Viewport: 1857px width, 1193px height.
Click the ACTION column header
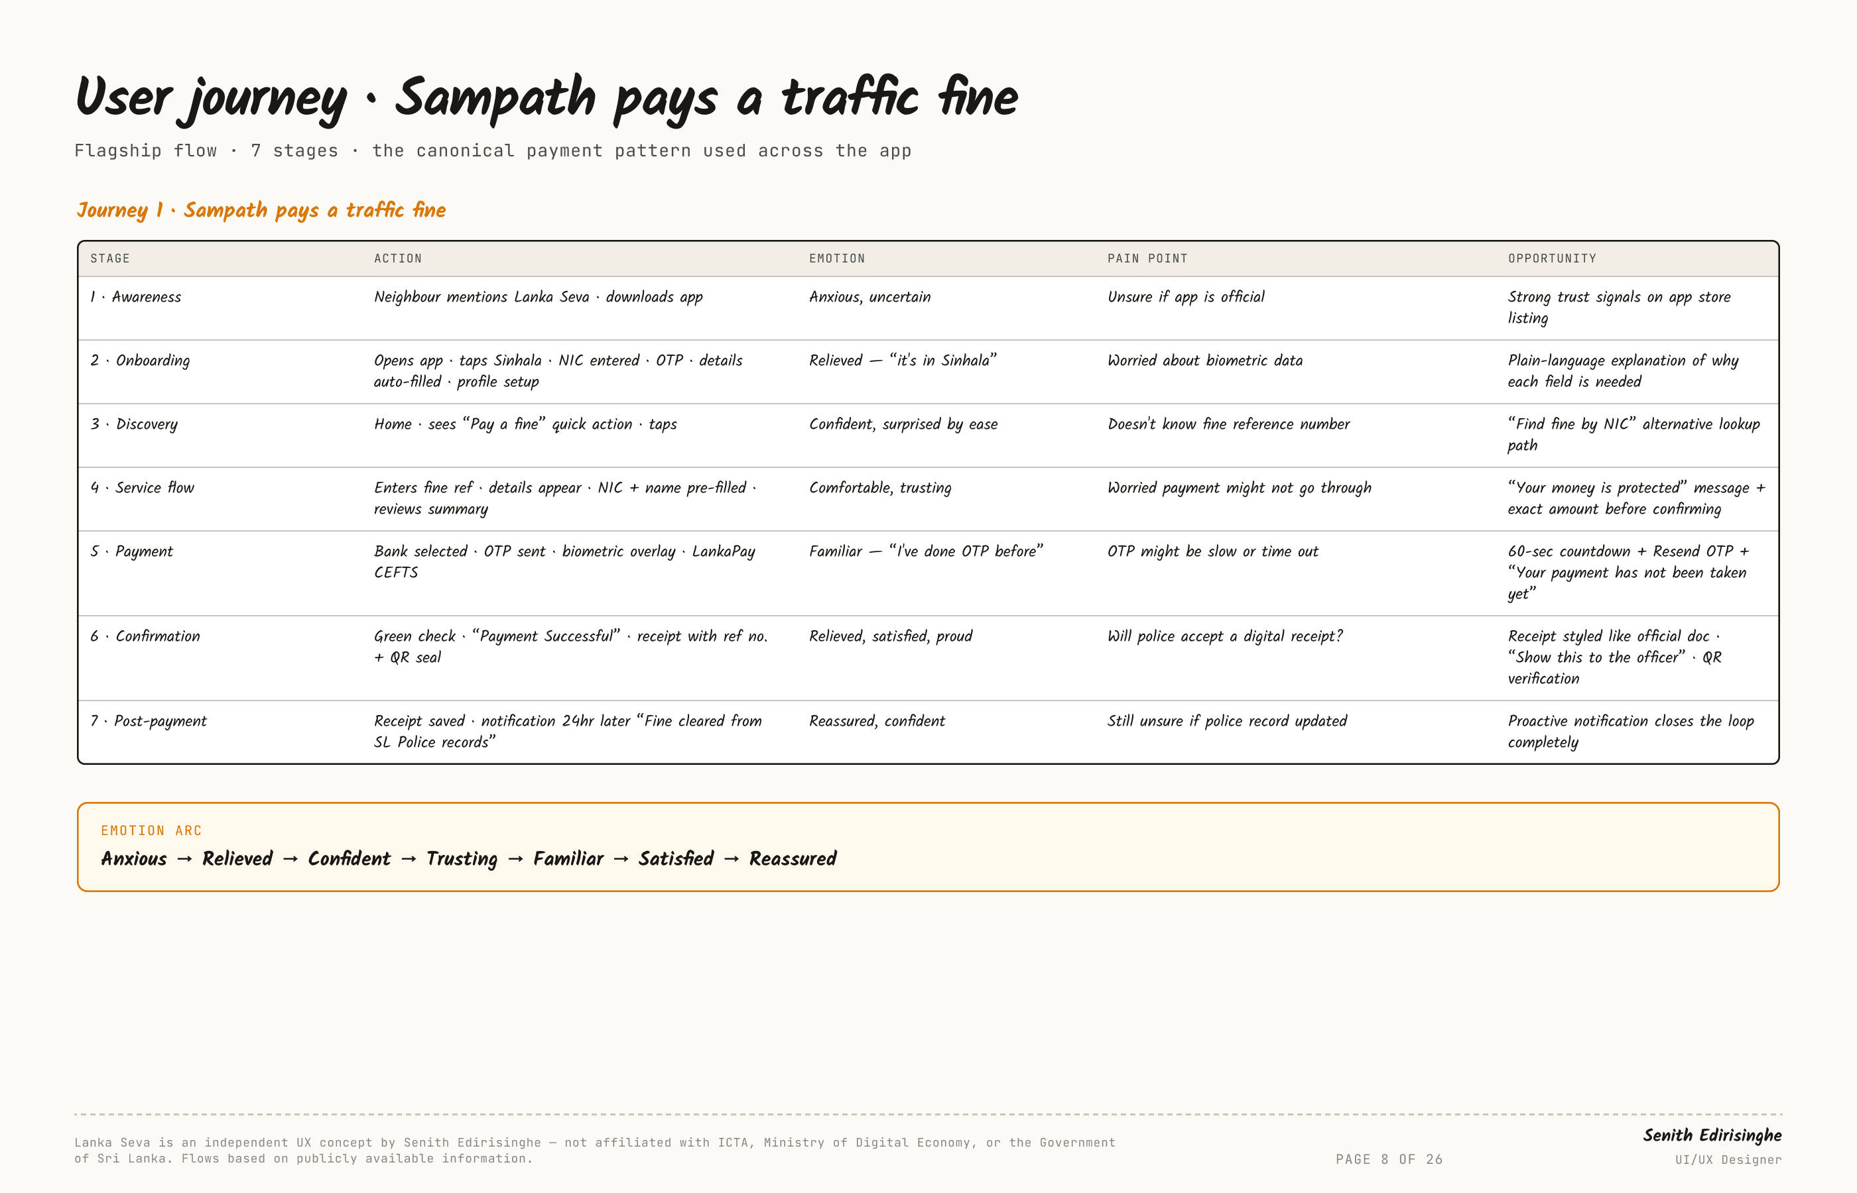[x=397, y=258]
